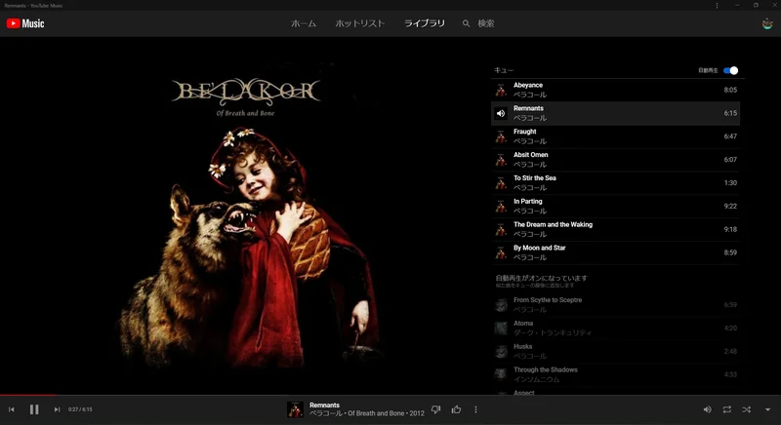Play Abeyance from the queue
Viewport: 781px width, 425px height.
[615, 90]
